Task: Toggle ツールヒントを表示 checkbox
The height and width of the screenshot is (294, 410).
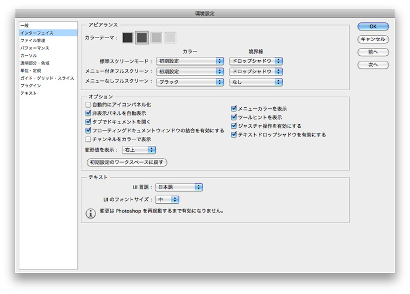Action: 234,117
